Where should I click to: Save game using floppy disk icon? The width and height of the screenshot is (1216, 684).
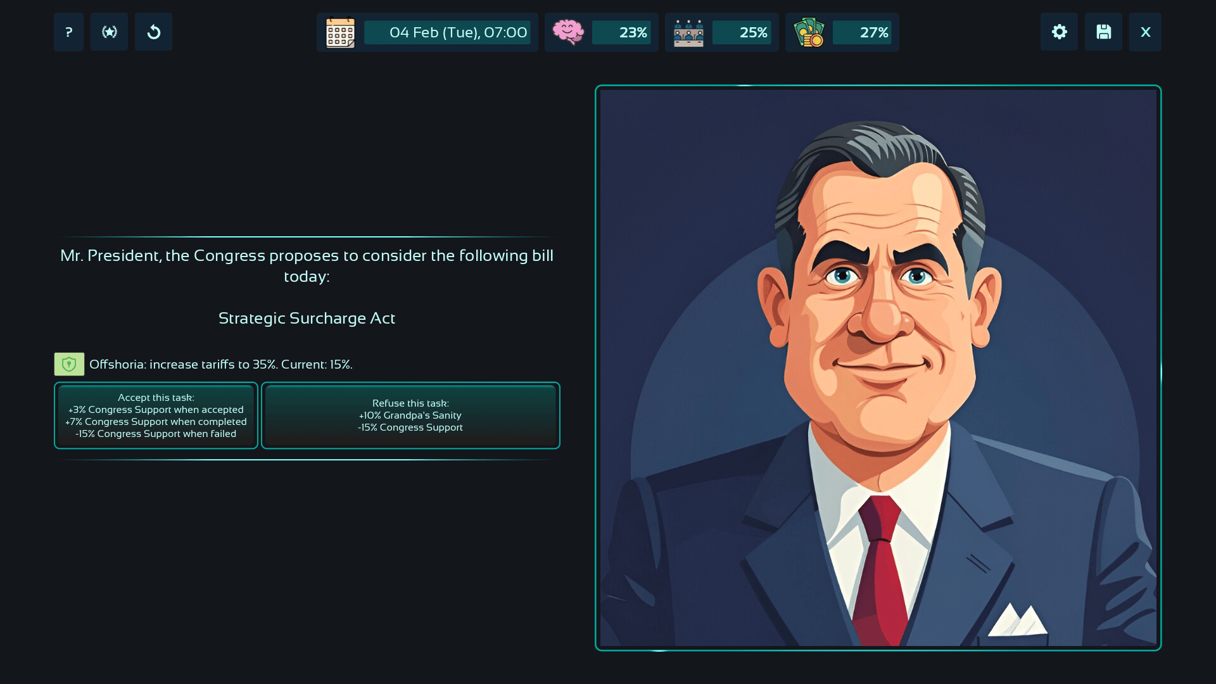(1103, 32)
